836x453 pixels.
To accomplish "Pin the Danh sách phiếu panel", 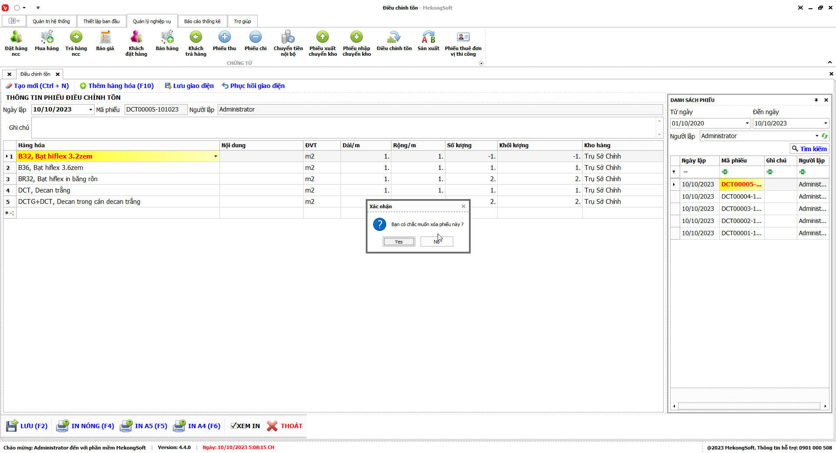I will 816,100.
